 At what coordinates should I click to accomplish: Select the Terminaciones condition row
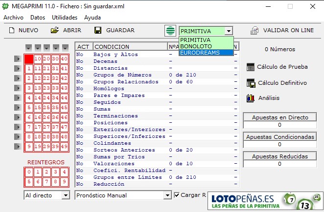point(157,116)
